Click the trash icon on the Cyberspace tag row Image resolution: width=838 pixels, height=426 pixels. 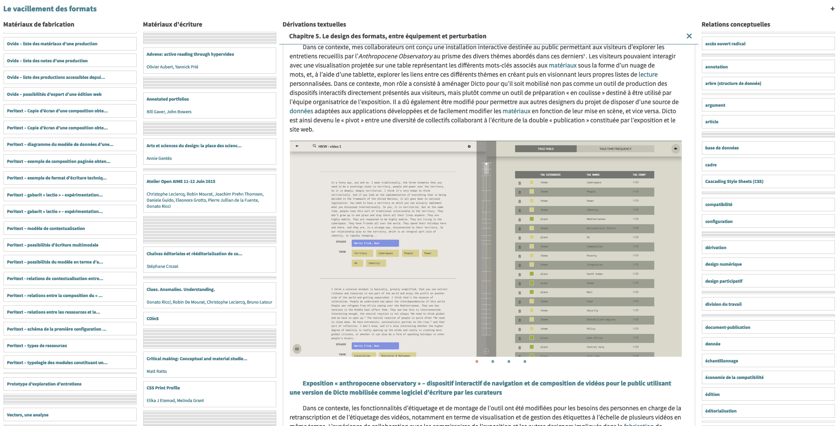click(520, 183)
